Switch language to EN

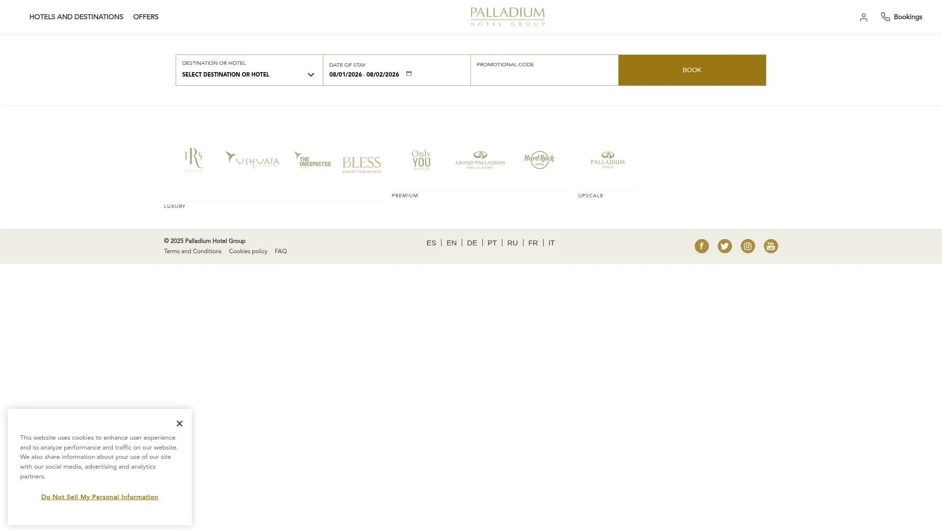click(451, 243)
